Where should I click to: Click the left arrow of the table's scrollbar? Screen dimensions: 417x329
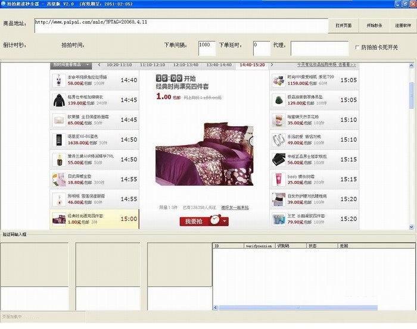216,308
